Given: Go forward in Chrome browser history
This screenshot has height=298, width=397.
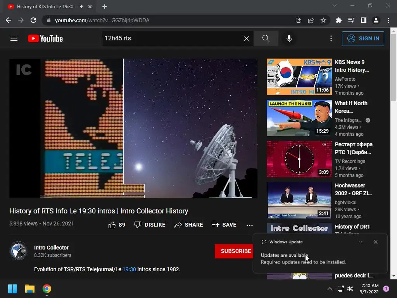Looking at the screenshot, I should click(21, 20).
